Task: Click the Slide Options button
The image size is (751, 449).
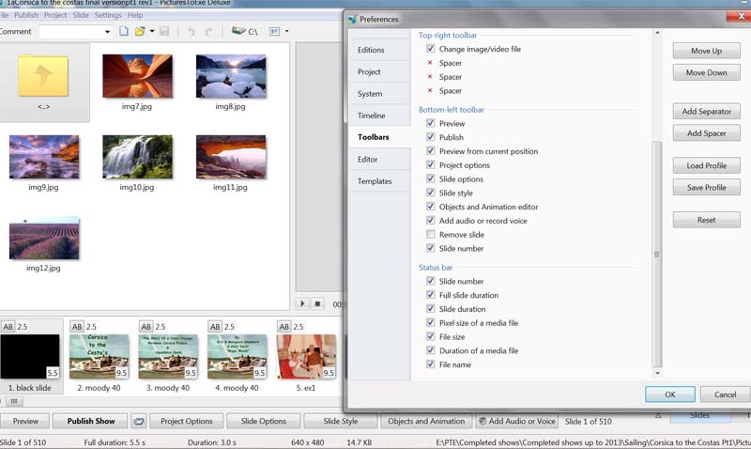Action: (x=264, y=421)
